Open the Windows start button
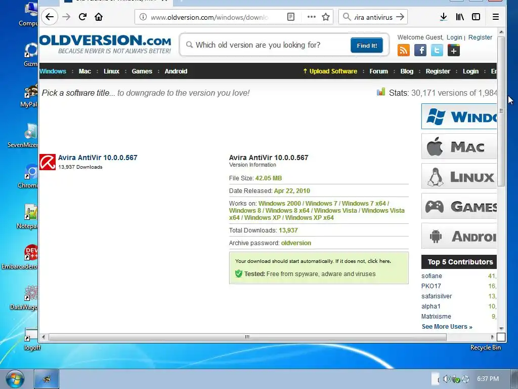The height and width of the screenshot is (389, 518). pos(15,380)
